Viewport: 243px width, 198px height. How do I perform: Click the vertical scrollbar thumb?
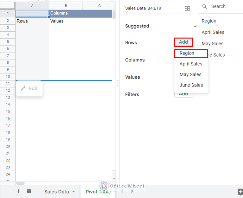click(114, 15)
